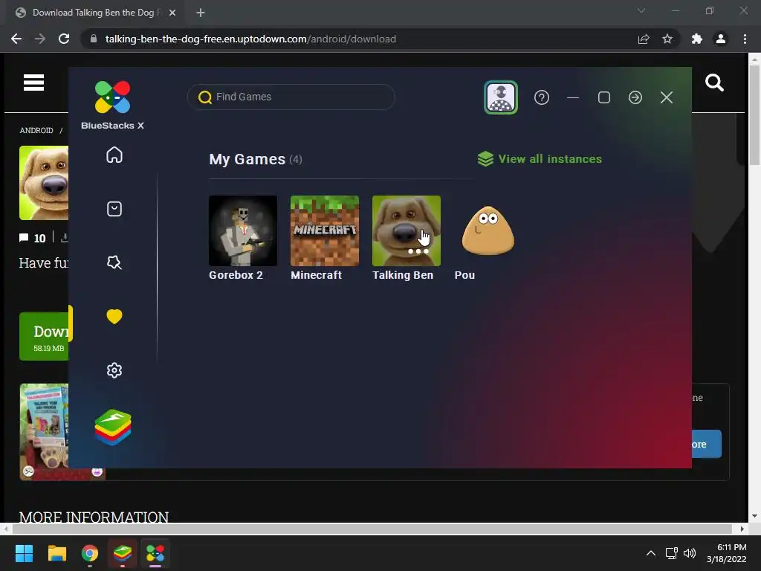Switch to Chrome in the taskbar
Screen dimensions: 761x571
pos(90,553)
